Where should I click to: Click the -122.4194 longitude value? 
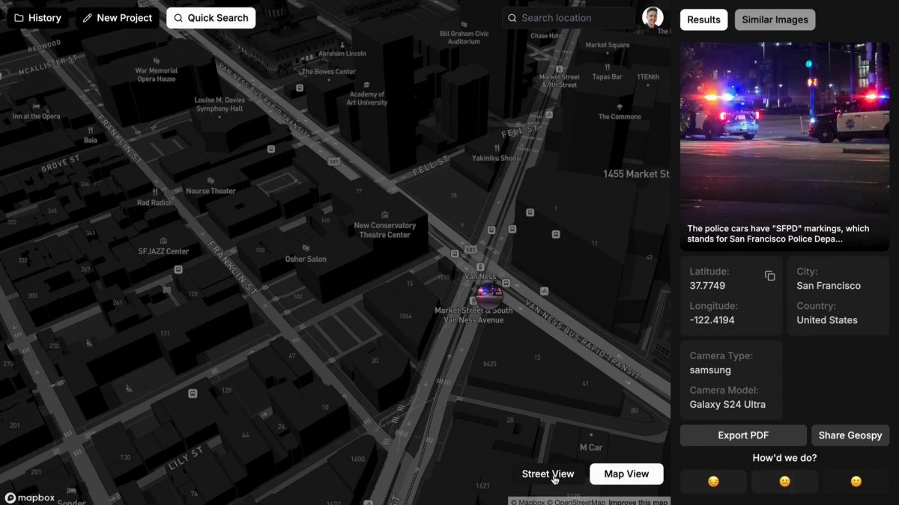pyautogui.click(x=712, y=320)
